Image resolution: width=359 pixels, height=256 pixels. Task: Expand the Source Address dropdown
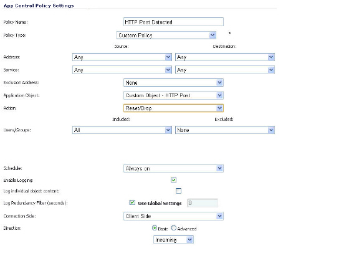pos(122,57)
